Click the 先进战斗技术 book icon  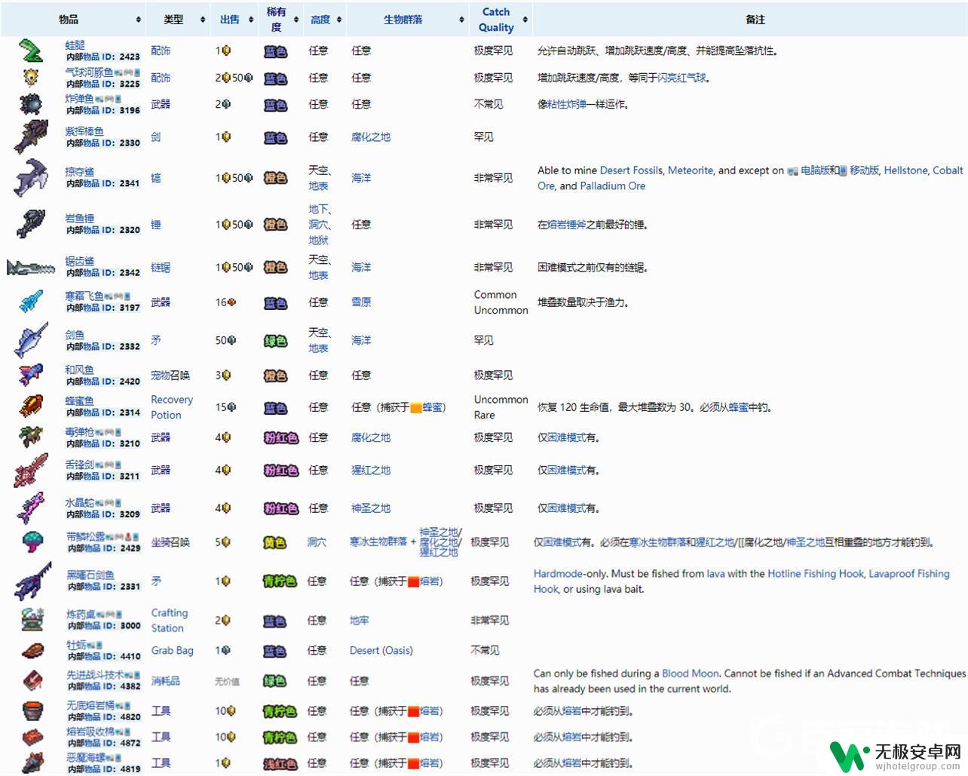pos(34,680)
